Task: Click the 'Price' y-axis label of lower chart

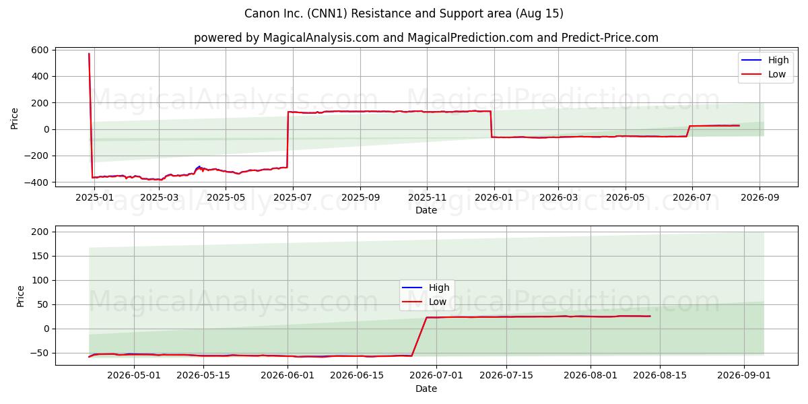Action: tap(21, 296)
